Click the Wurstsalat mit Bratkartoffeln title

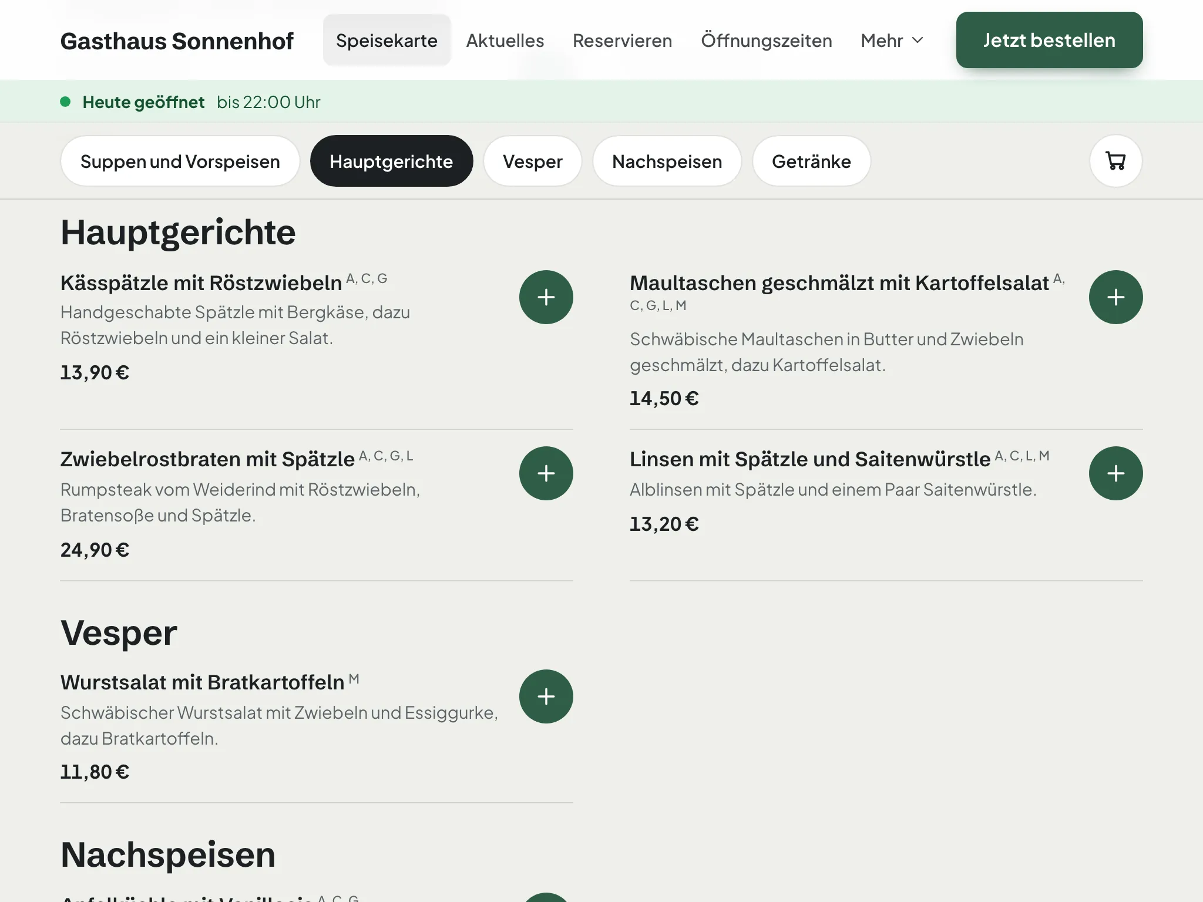pyautogui.click(x=202, y=682)
